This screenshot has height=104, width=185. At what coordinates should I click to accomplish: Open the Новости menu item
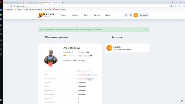click(75, 15)
